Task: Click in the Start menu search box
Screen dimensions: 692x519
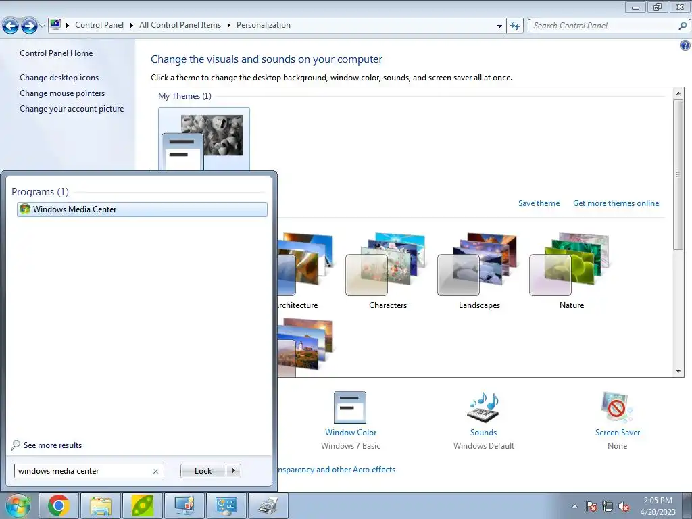Action: pos(84,471)
